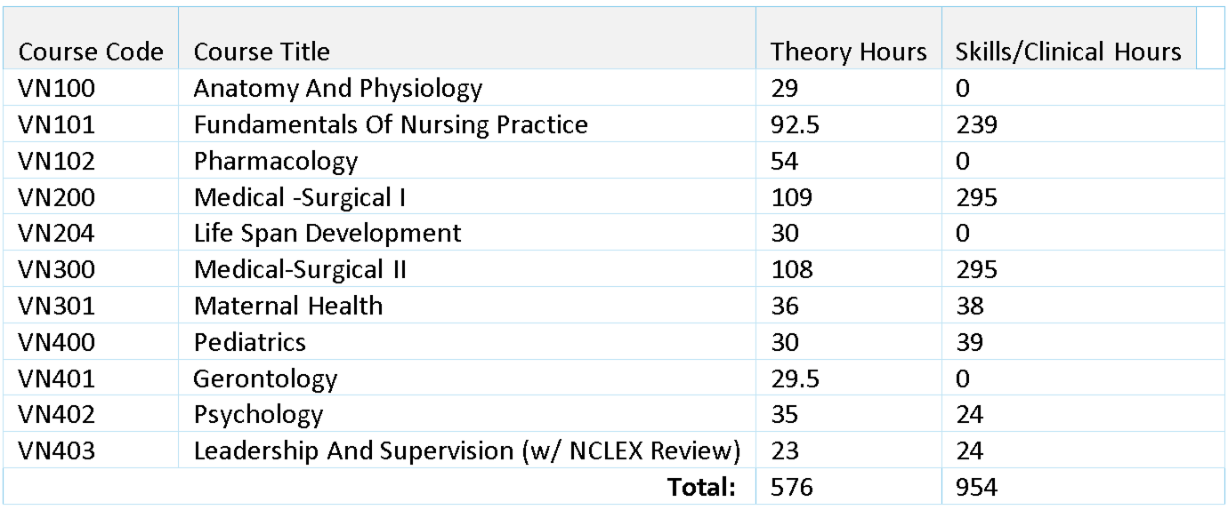Screen dimensions: 1228x510
Task: Click the VN200 course code cell
Action: tap(56, 197)
